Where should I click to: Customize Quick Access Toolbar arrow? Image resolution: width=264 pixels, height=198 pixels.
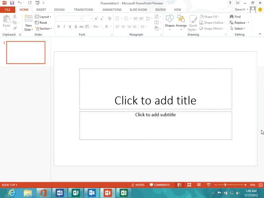coord(43,3)
